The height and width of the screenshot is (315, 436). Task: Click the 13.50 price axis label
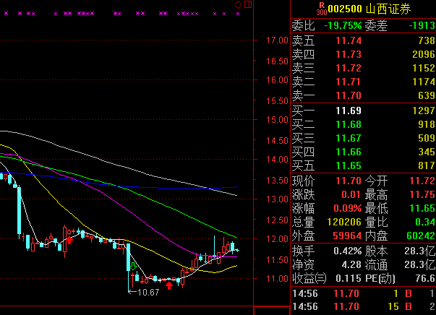click(x=277, y=181)
